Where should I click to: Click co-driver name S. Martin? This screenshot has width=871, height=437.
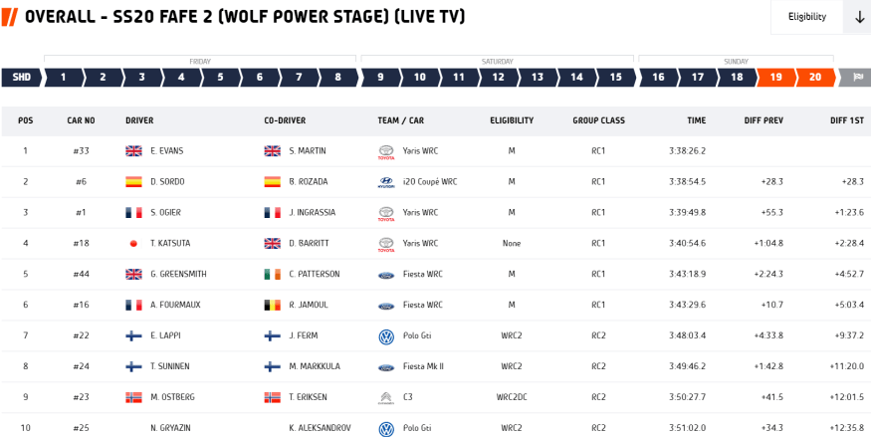[x=306, y=151]
